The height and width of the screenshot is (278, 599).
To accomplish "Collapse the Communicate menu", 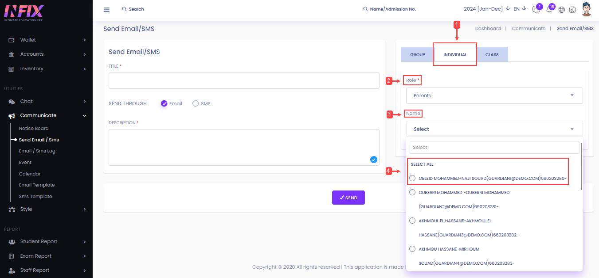I will click(x=84, y=116).
